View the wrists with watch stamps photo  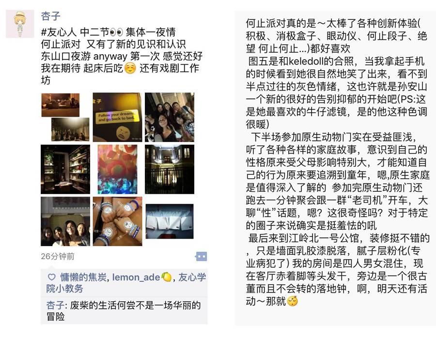117,221
